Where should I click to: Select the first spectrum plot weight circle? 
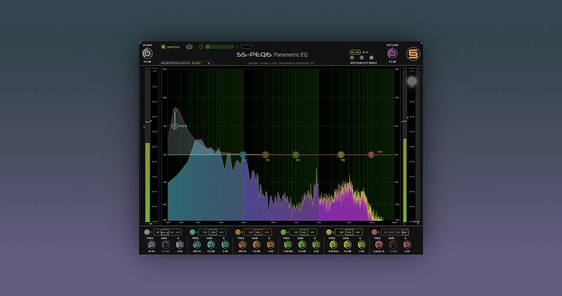[352, 58]
